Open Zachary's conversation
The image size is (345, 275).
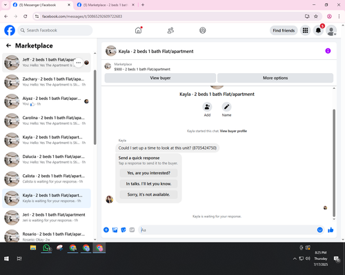tap(46, 82)
